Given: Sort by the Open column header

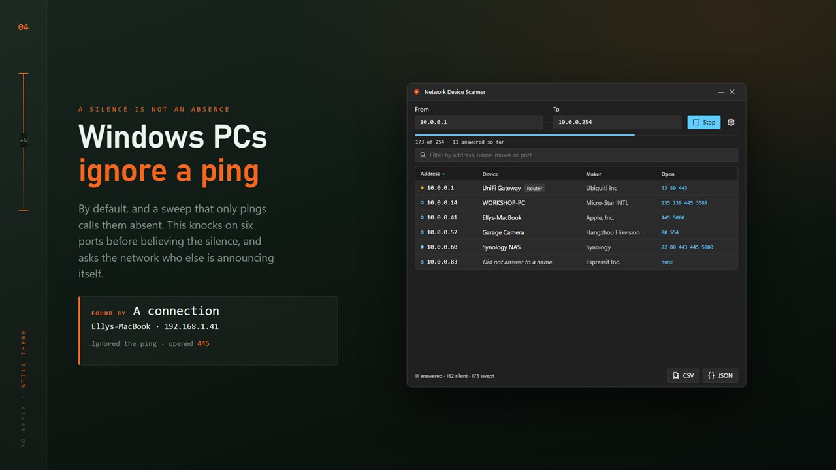Looking at the screenshot, I should click(x=667, y=174).
